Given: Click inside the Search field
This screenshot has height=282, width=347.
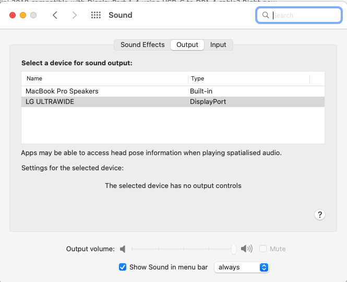Looking at the screenshot, I should coord(305,15).
